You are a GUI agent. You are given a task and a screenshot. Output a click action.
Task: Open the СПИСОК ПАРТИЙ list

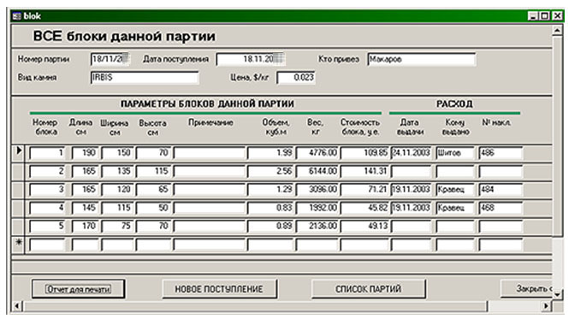click(x=368, y=289)
